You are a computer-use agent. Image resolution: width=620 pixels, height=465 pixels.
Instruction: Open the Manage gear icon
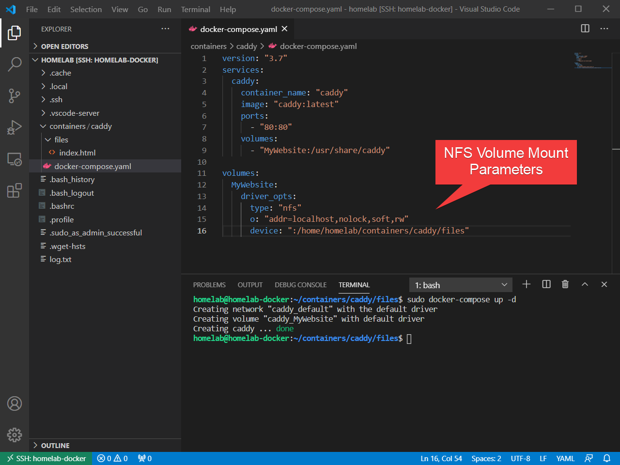click(14, 435)
